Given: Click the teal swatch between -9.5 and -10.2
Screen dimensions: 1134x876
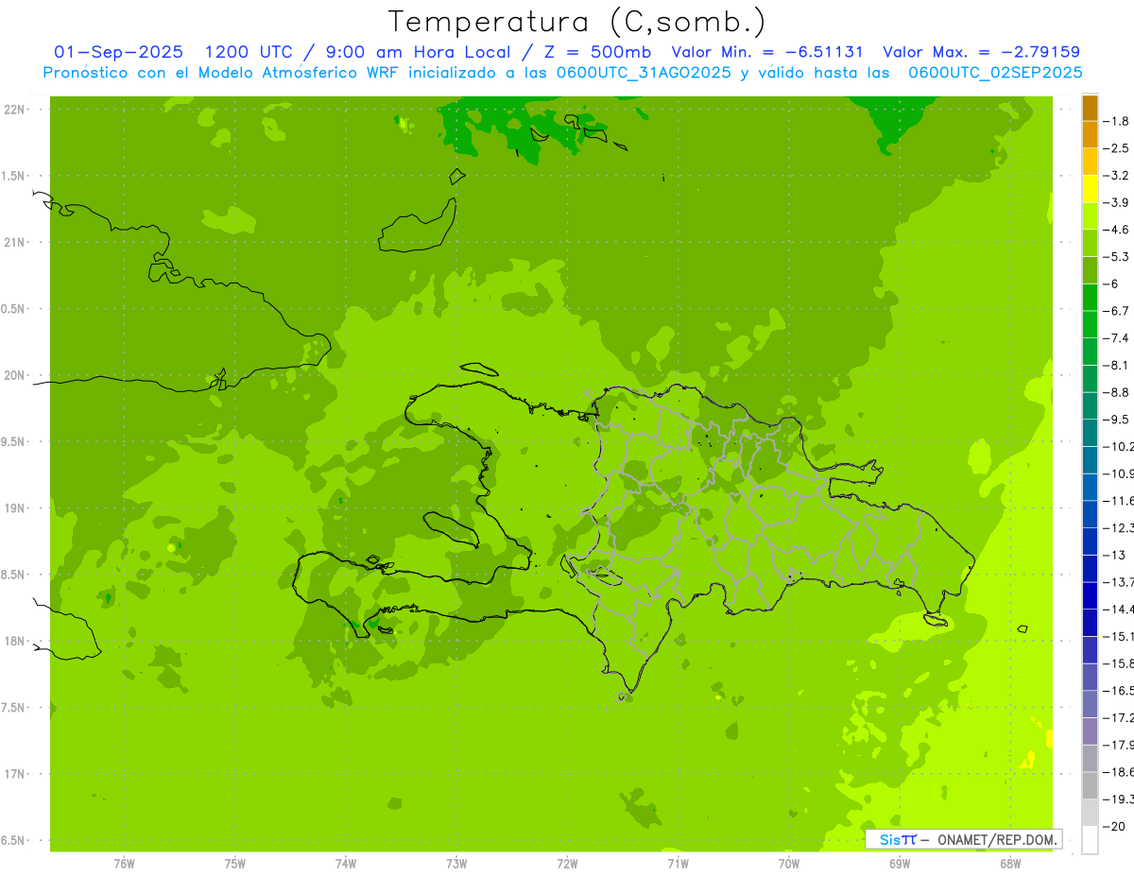Looking at the screenshot, I should point(1090,433).
